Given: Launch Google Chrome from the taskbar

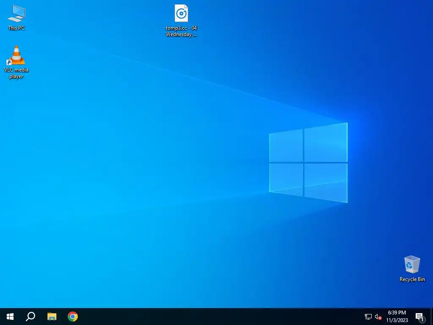Looking at the screenshot, I should pyautogui.click(x=73, y=317).
